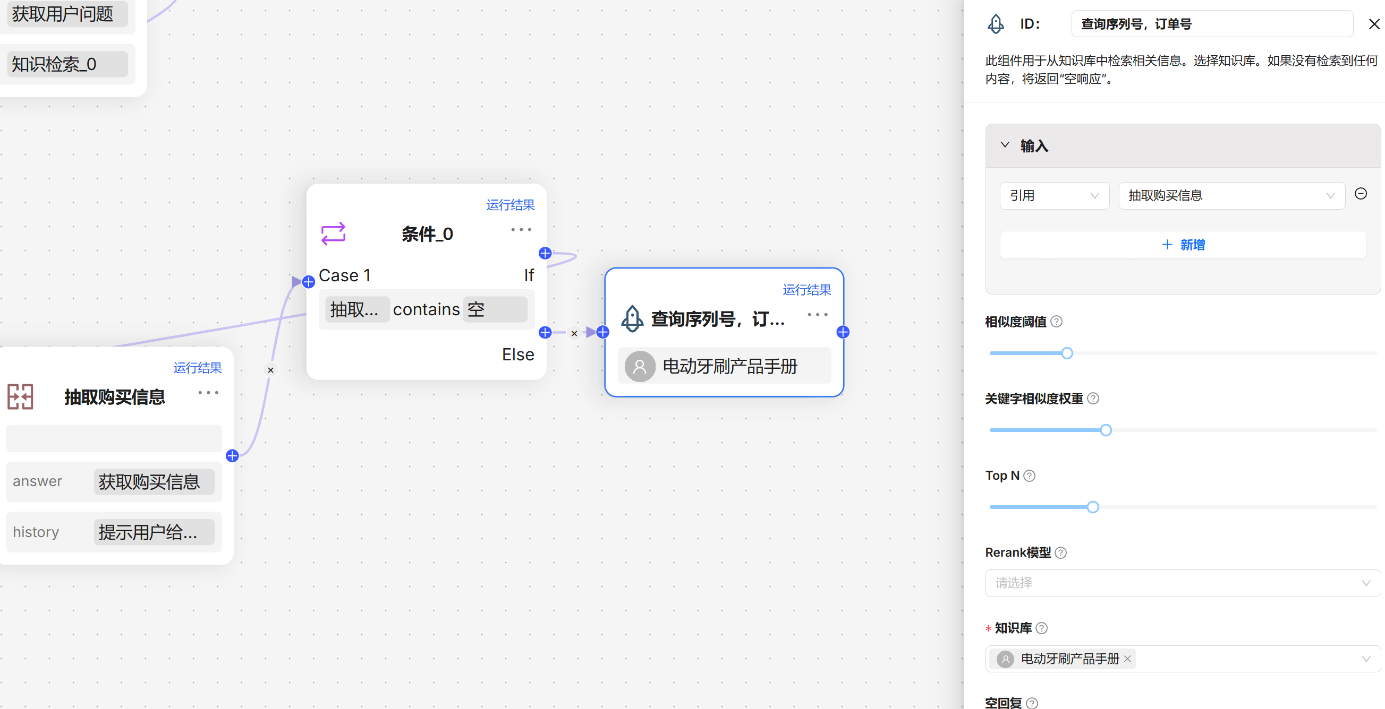Click the minus icon to remove the input row

tap(1361, 193)
